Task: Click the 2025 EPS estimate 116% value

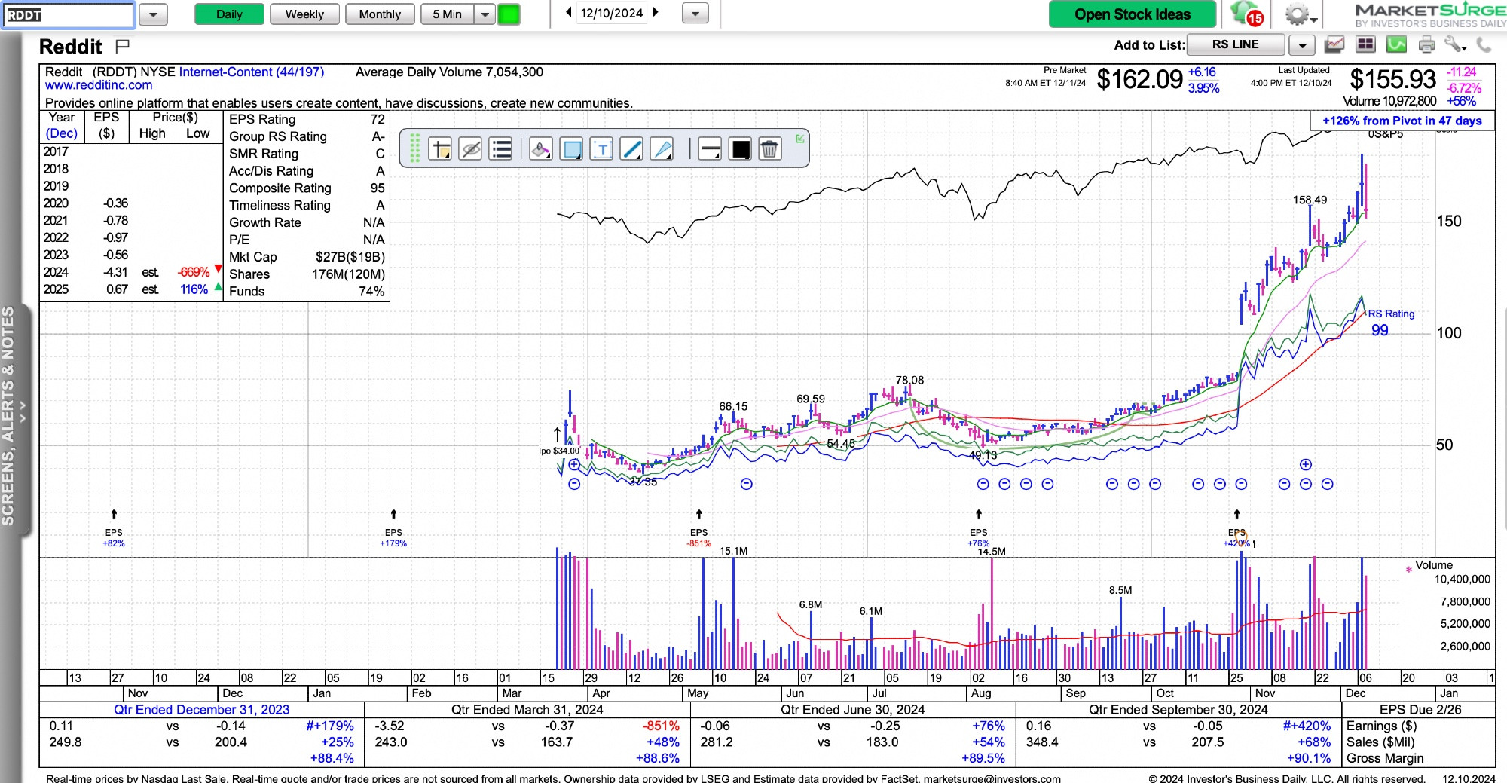Action: pyautogui.click(x=194, y=289)
